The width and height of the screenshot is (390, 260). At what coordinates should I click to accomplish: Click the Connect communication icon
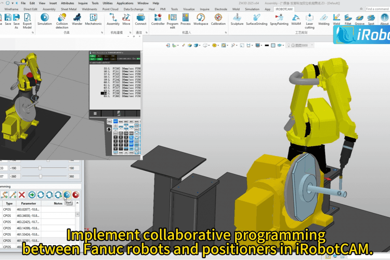coord(140,20)
